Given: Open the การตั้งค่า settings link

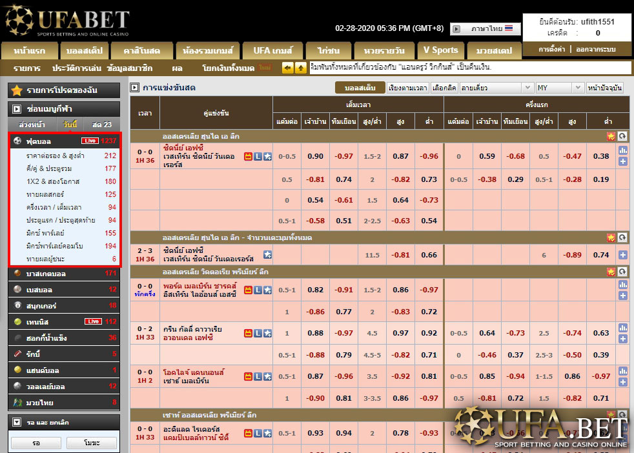Looking at the screenshot, I should (551, 49).
